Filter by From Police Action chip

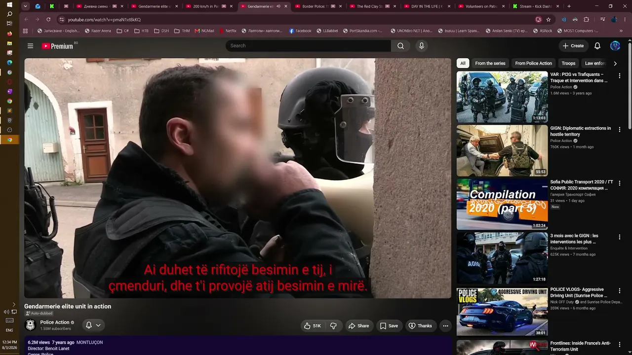(534, 63)
